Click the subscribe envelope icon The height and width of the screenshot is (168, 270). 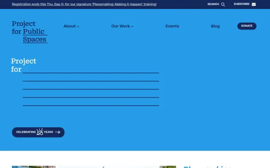(x=254, y=4)
